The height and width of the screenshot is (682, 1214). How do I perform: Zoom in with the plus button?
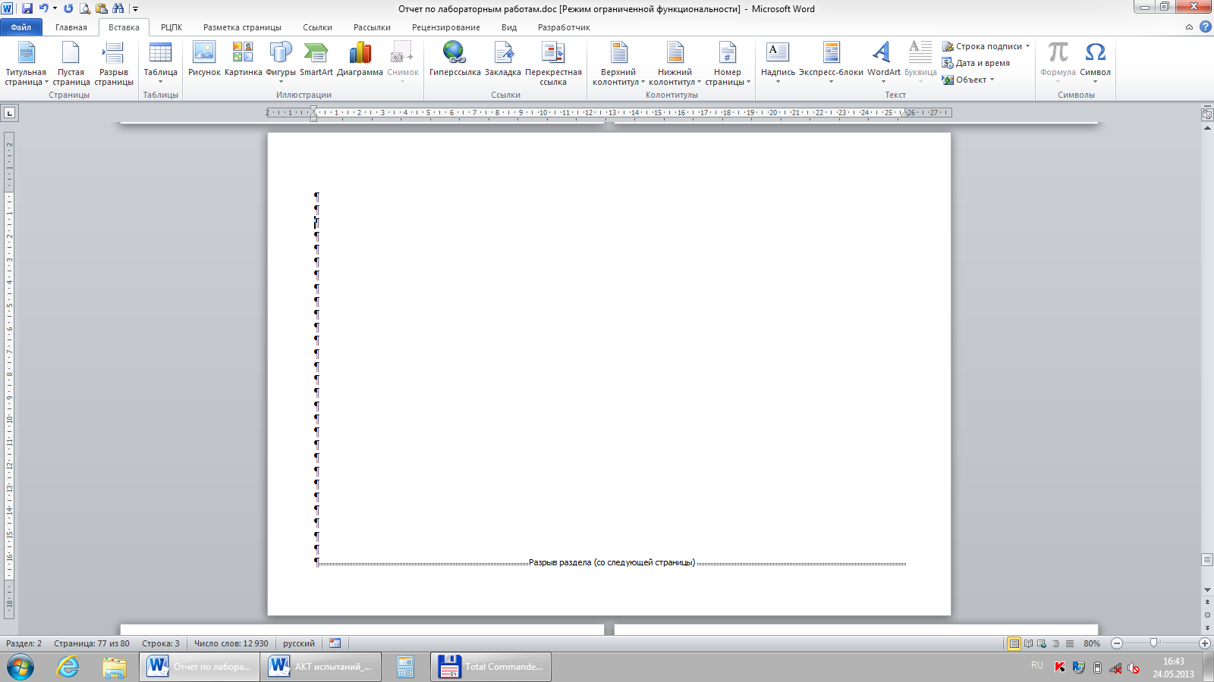pyautogui.click(x=1205, y=643)
